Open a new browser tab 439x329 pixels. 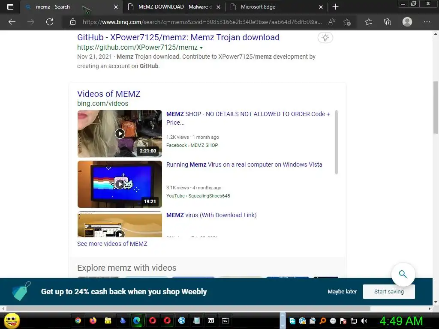tap(335, 7)
